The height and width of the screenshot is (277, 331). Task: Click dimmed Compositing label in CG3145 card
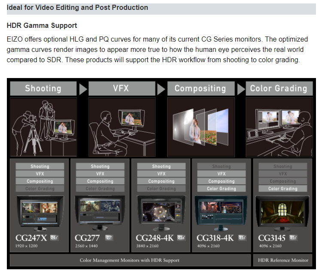(283, 181)
